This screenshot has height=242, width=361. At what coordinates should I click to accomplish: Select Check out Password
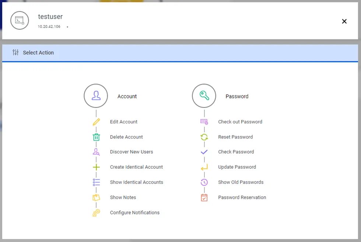(x=240, y=122)
